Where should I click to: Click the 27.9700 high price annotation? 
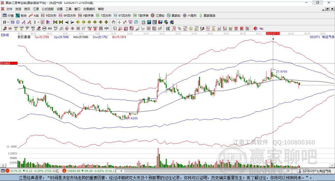[x=282, y=72]
